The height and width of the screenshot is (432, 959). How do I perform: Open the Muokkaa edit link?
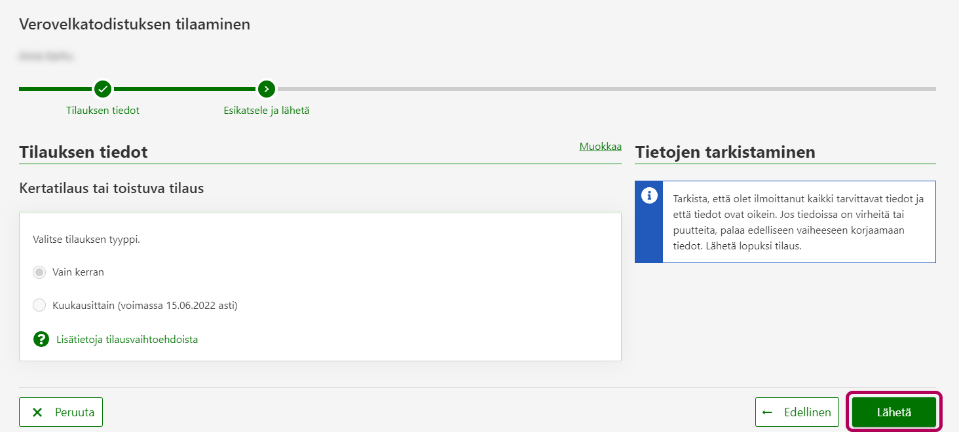point(600,147)
